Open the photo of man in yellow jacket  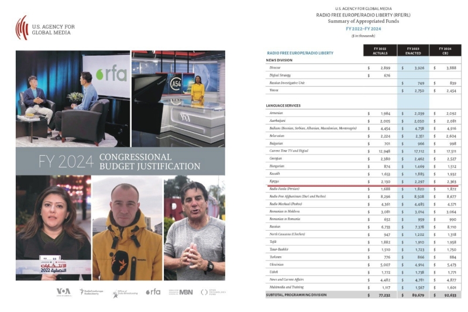tap(128, 228)
